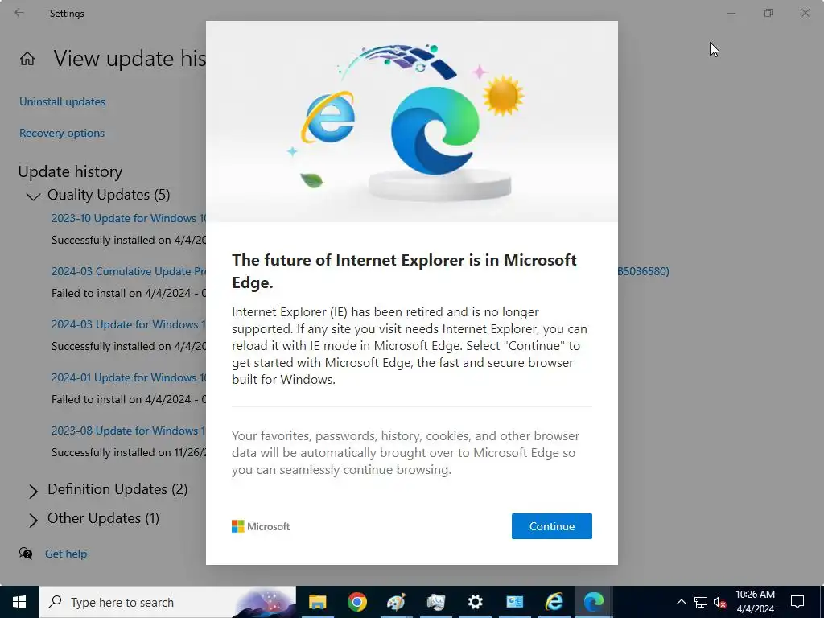Click the back arrow in Settings window
The height and width of the screenshot is (618, 824).
point(19,13)
